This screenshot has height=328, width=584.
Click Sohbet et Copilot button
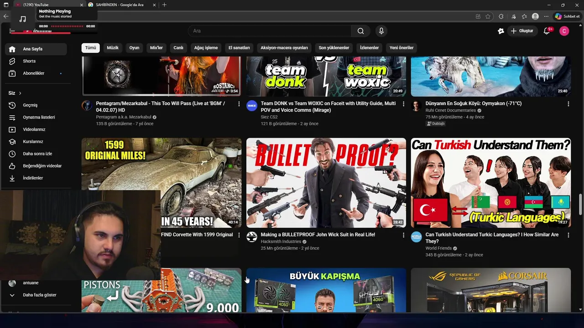pyautogui.click(x=567, y=16)
